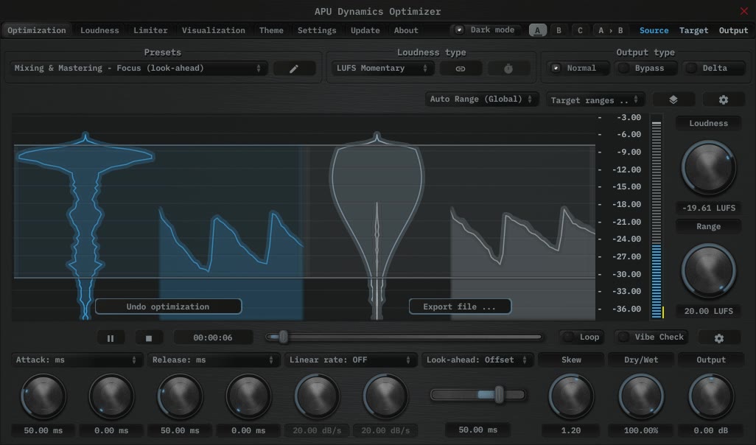The width and height of the screenshot is (756, 445).
Task: Select state slot A
Action: point(538,30)
